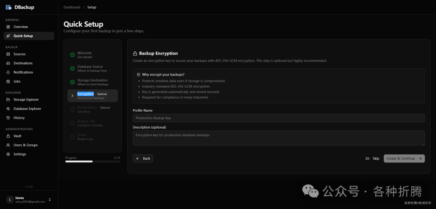
Task: Click the Notifications bell icon in sidebar
Action: (x=8, y=72)
